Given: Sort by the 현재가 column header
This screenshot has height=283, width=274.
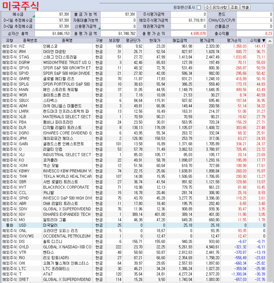Looking at the screenshot, I should coord(155,40).
